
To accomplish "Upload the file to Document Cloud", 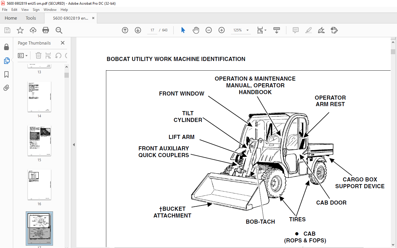I will click(33, 30).
